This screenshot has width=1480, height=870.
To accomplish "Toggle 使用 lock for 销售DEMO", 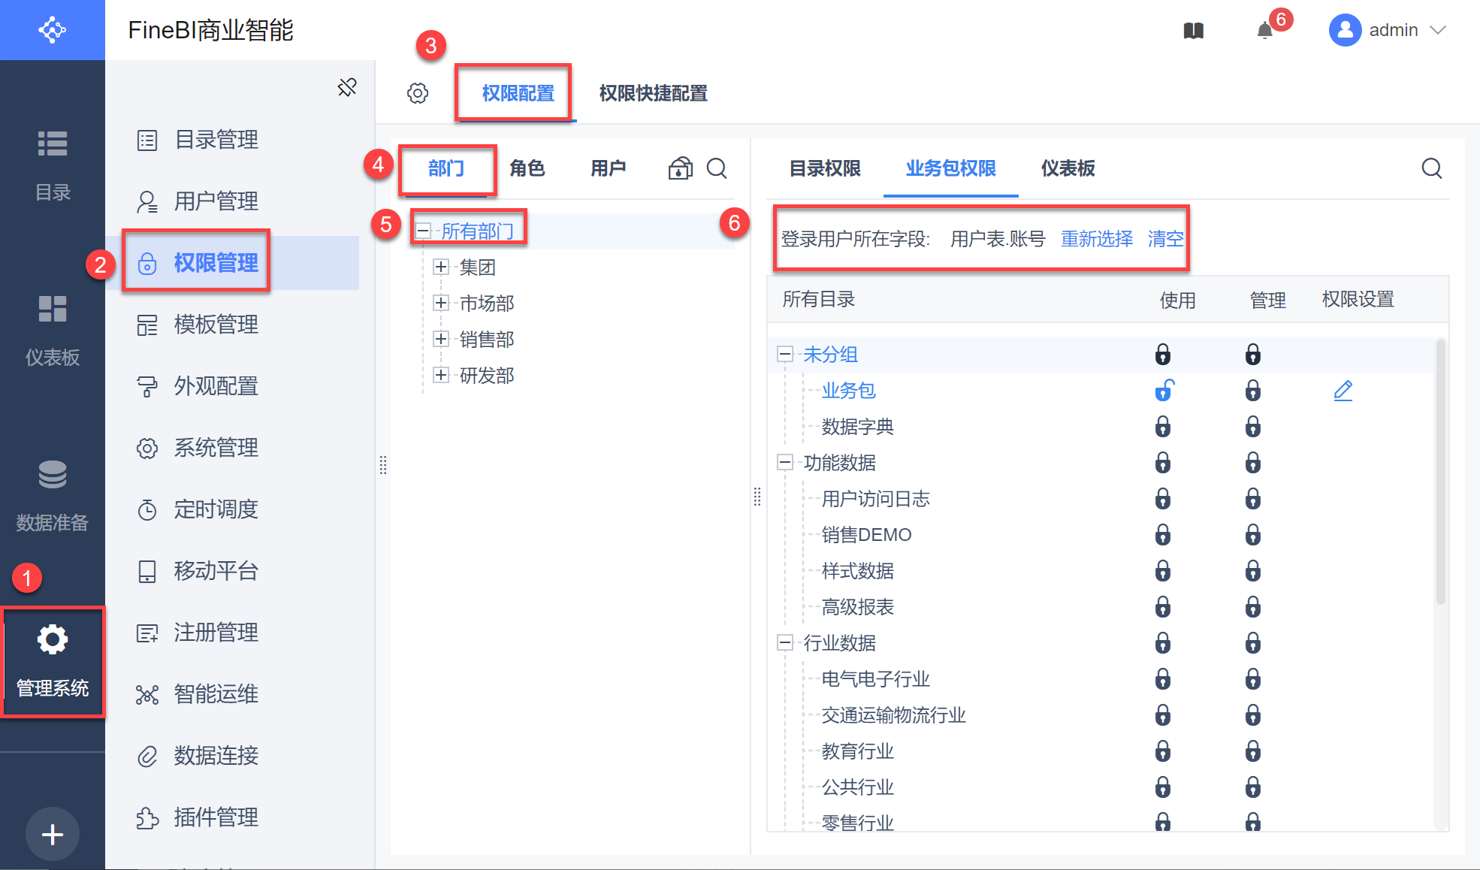I will tap(1163, 535).
